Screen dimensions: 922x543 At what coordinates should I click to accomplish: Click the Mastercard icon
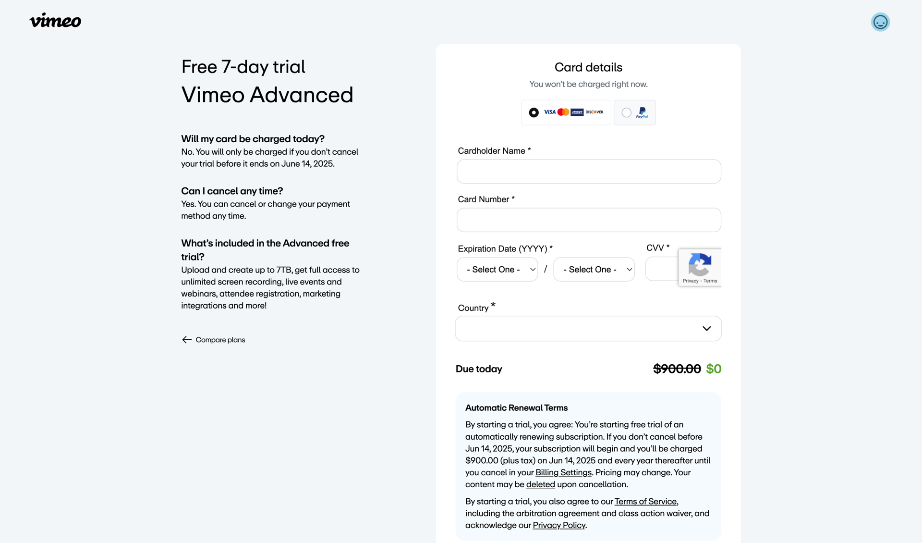564,112
